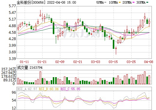Click the RSI_C:55.85 indicator label
Image resolution: width=156 pixels, height=110 pixels.
click(x=70, y=89)
